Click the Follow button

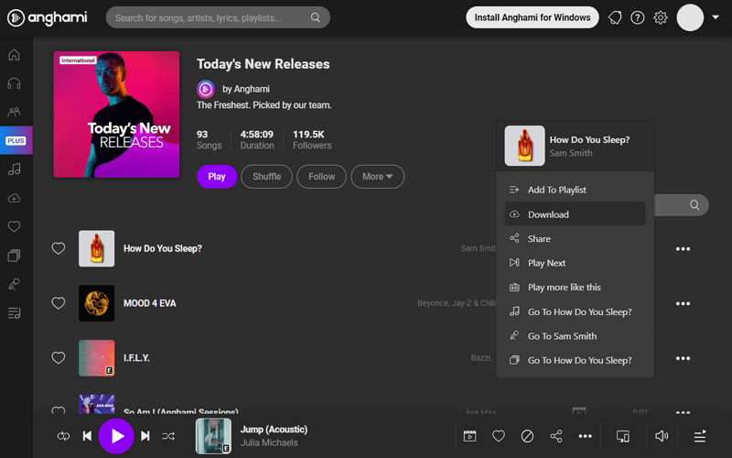point(322,177)
